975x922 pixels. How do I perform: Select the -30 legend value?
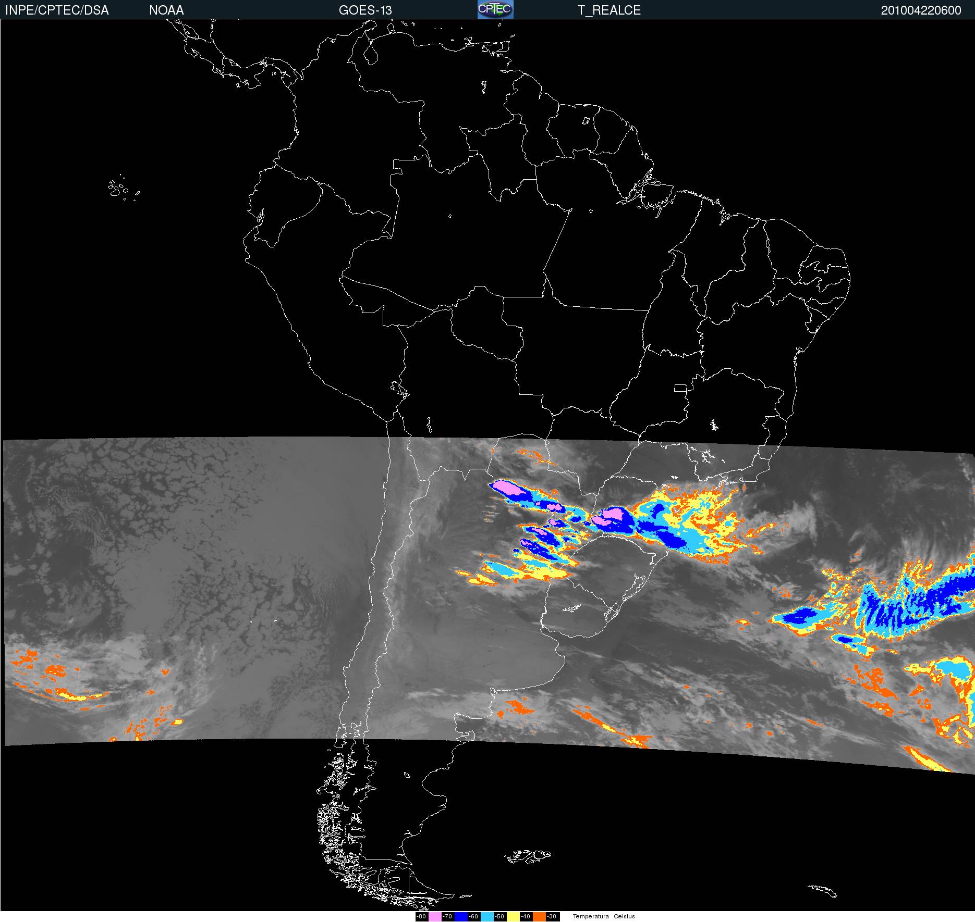tap(552, 917)
